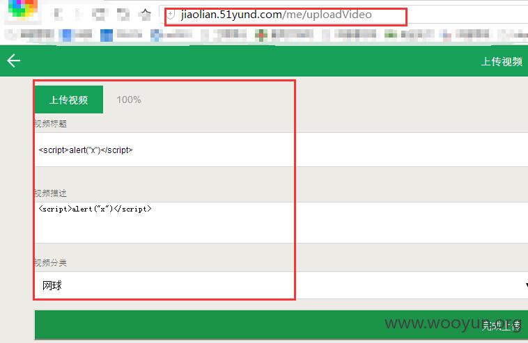Click the 完成上传 finish upload button
528x343 pixels.
[281, 325]
